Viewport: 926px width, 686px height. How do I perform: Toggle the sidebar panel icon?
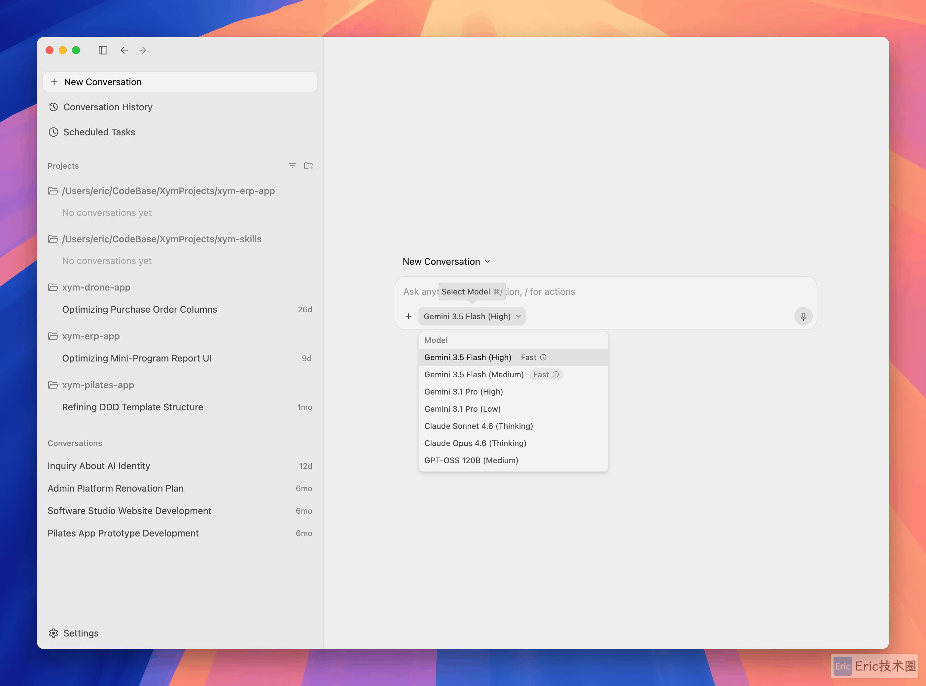point(103,50)
